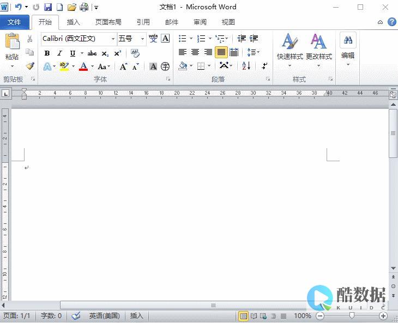Select browse object circle button

click(x=393, y=286)
